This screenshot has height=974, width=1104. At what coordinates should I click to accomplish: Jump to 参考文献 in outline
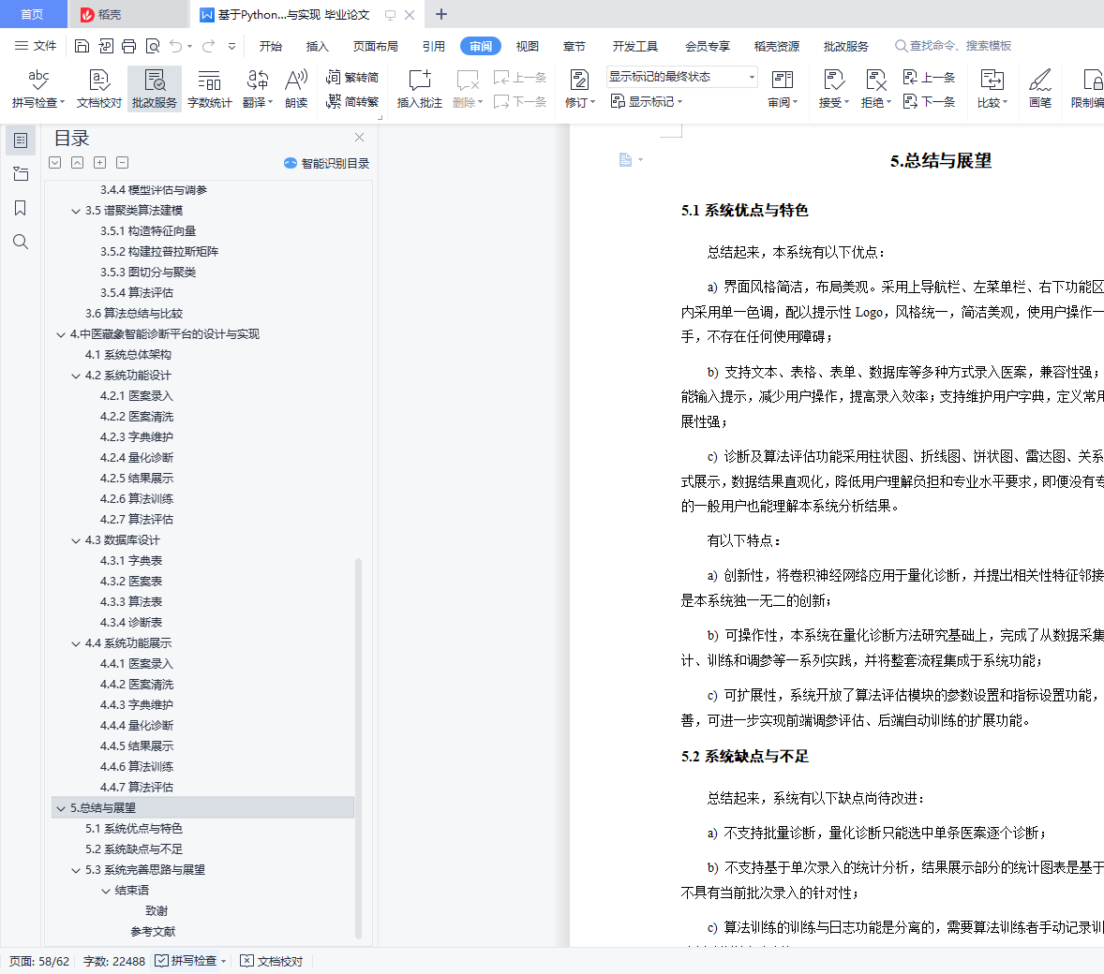[153, 931]
